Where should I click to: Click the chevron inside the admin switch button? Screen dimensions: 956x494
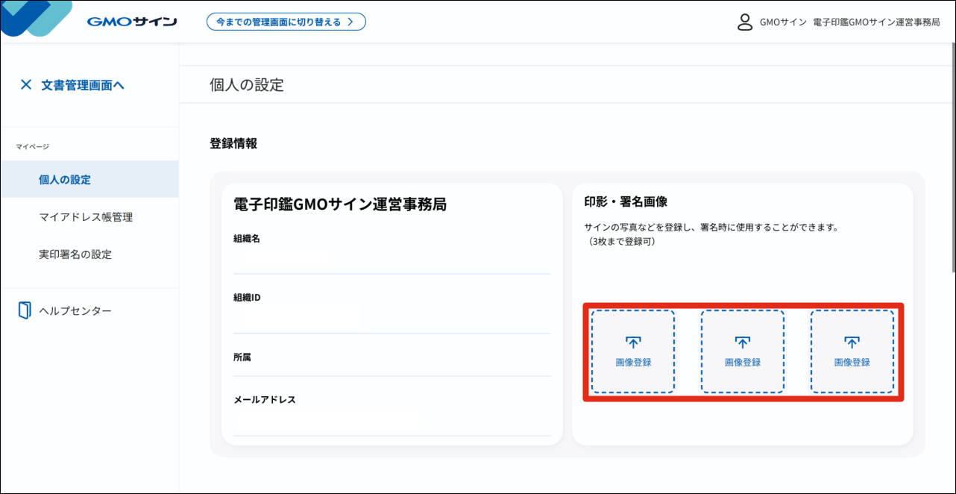coord(351,22)
